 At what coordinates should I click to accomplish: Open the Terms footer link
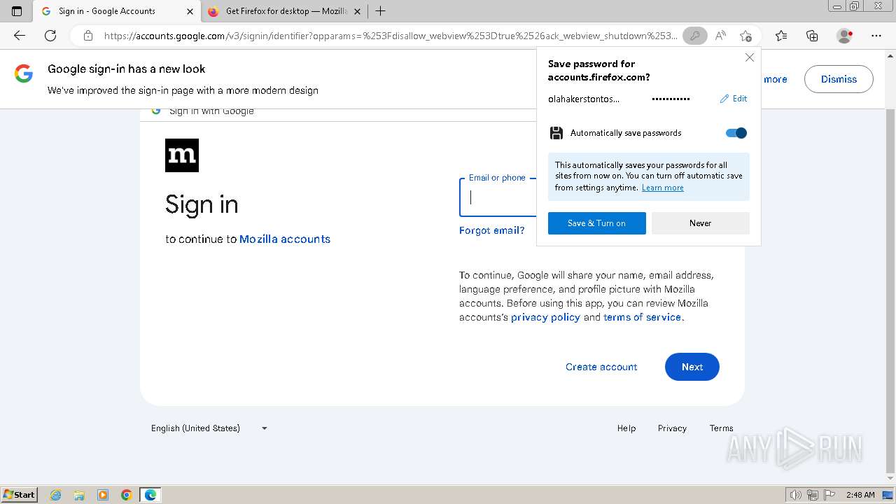721,428
